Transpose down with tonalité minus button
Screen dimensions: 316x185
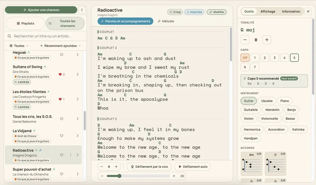pyautogui.click(x=245, y=40)
